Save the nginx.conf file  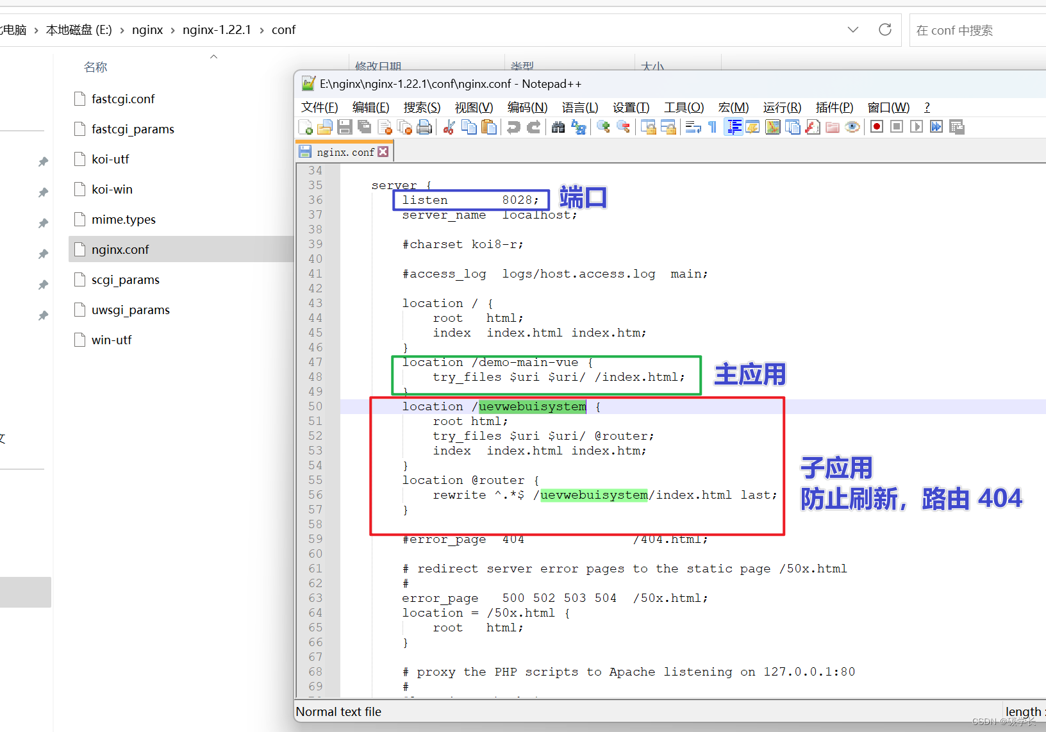click(345, 127)
